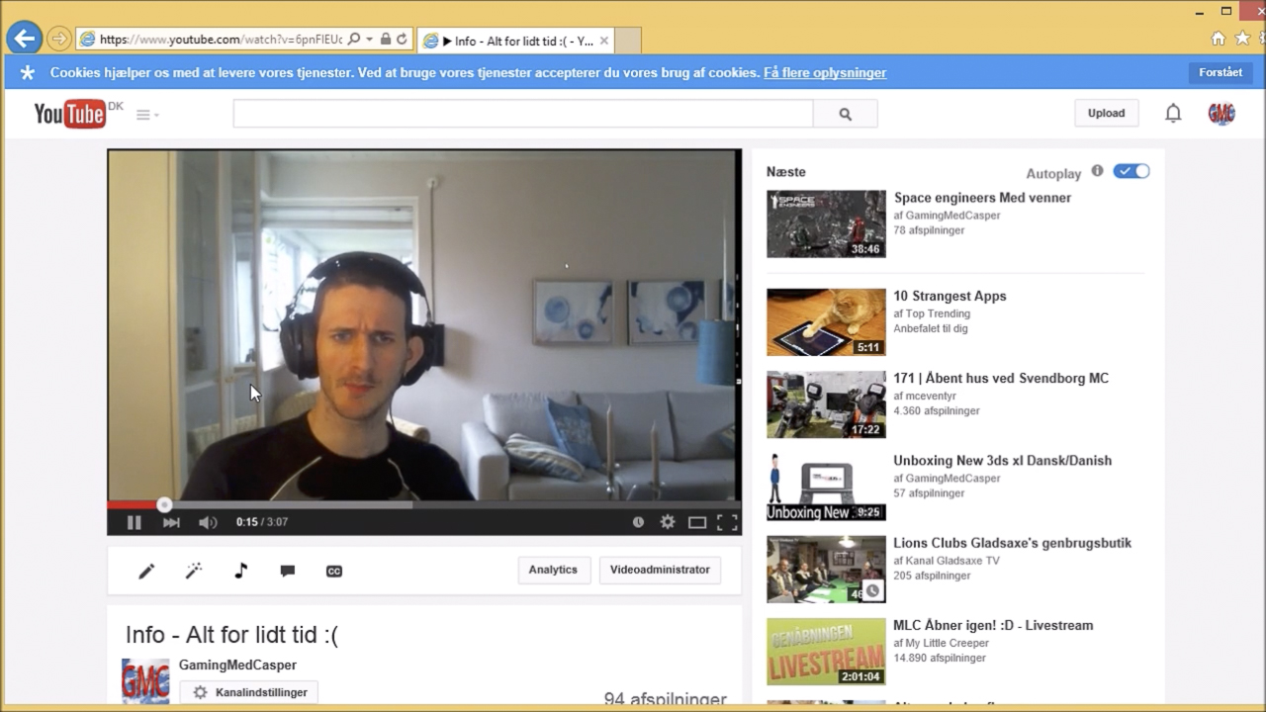Click the Forstået cookie button
The image size is (1266, 712).
point(1221,72)
